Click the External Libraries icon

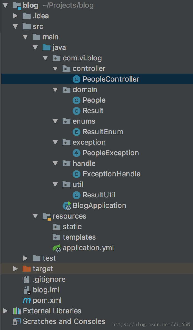17,311
